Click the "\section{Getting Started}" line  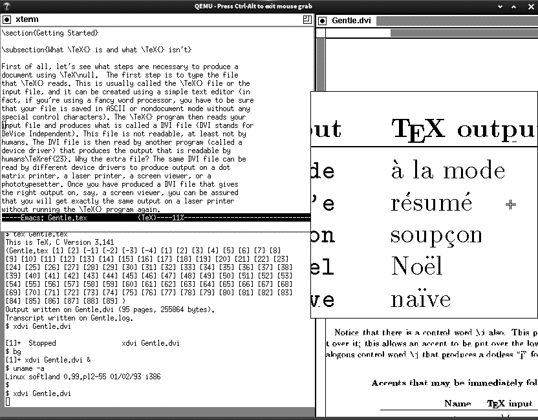50,33
